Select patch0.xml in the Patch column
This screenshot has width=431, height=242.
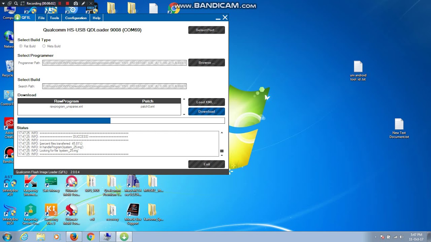click(x=147, y=107)
